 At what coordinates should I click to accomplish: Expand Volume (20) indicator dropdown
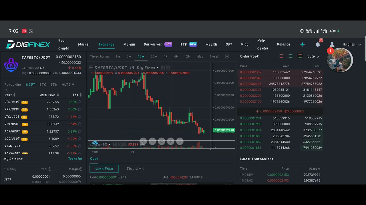point(109,145)
